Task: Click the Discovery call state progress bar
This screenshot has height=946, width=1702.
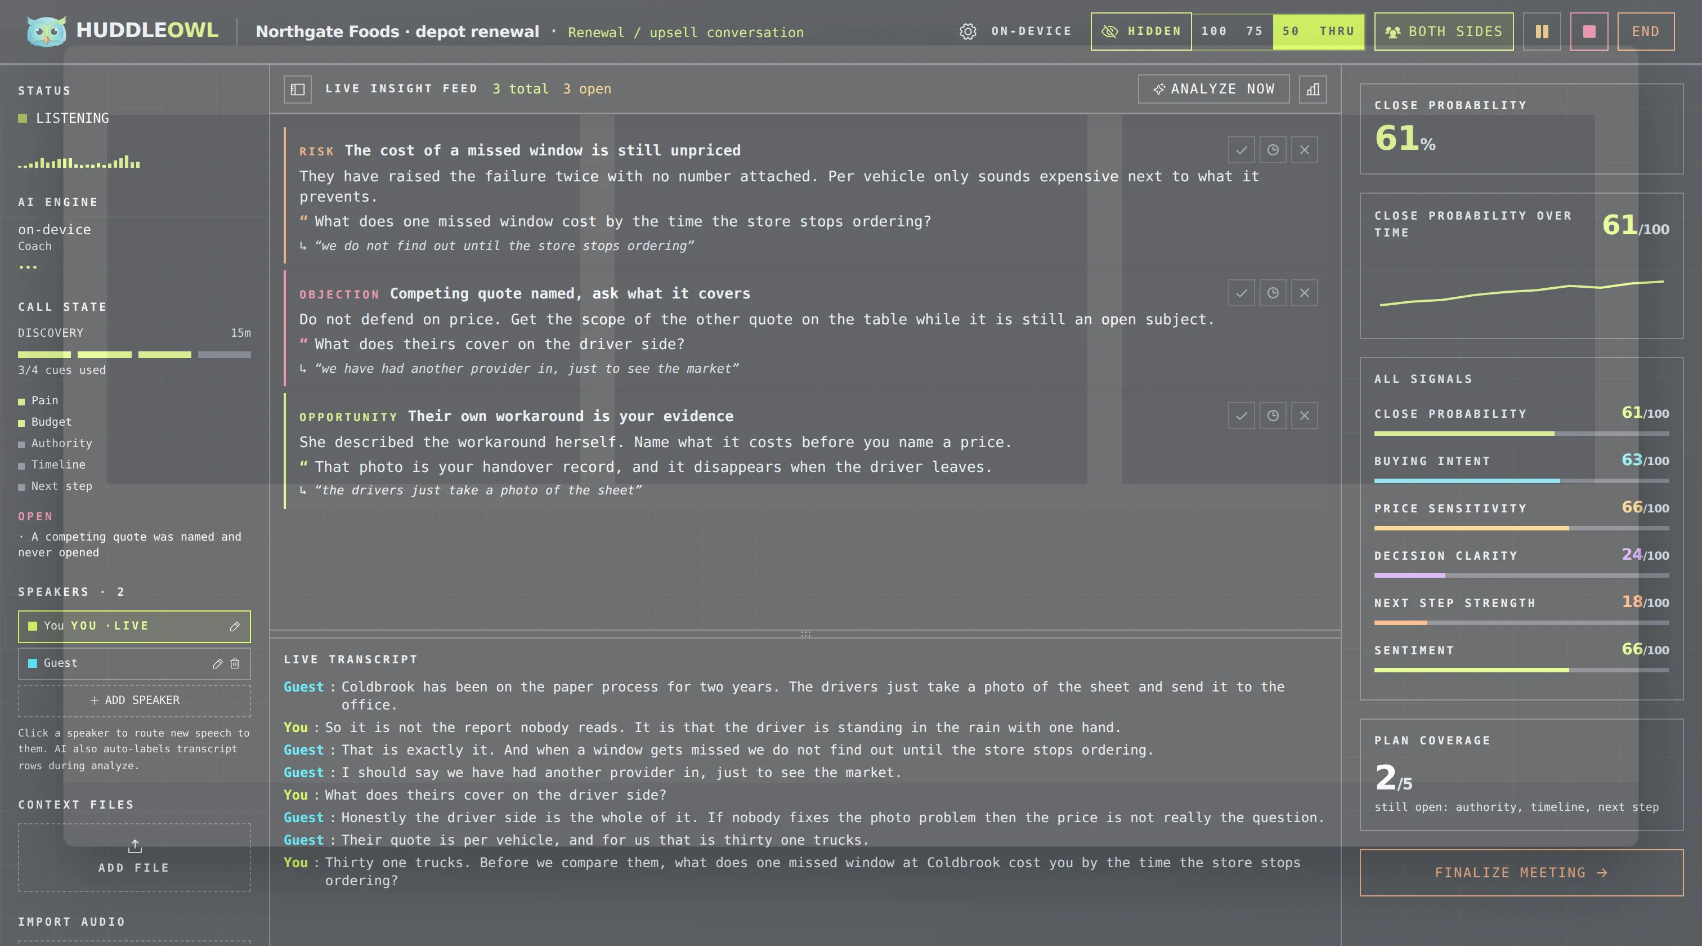Action: [x=134, y=355]
